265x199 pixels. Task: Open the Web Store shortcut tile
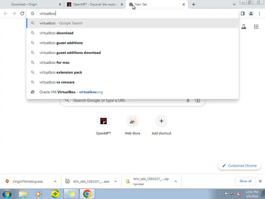pyautogui.click(x=132, y=125)
